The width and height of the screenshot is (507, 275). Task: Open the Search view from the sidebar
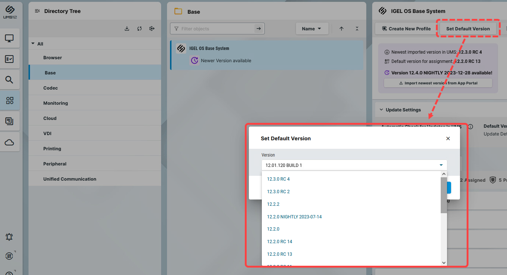click(10, 79)
